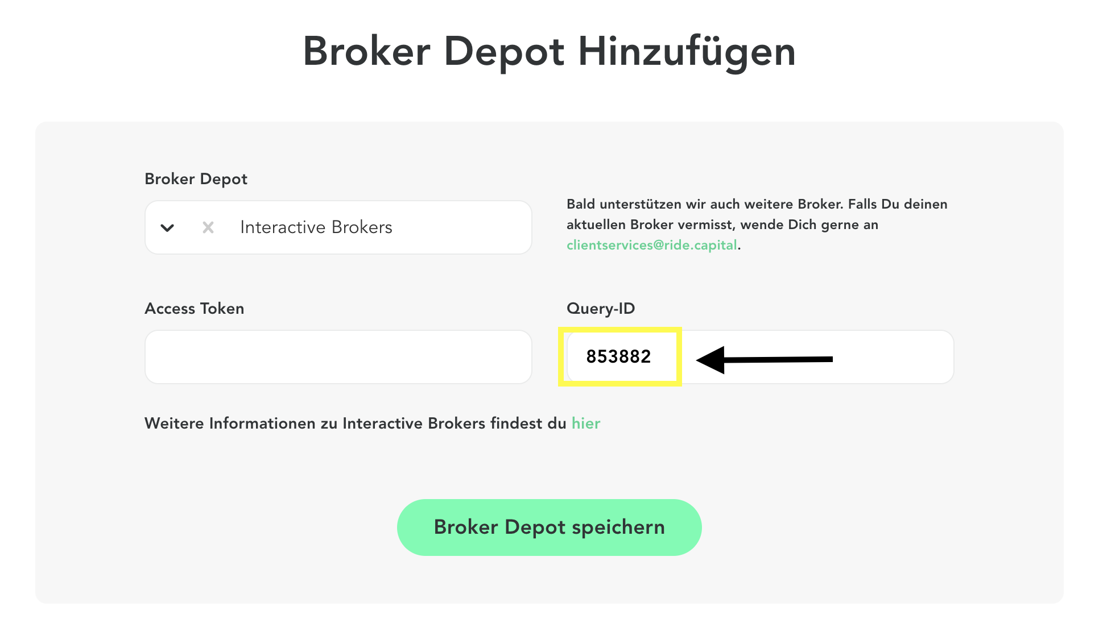
Task: Click the "Access Token" field label
Action: pyautogui.click(x=194, y=309)
